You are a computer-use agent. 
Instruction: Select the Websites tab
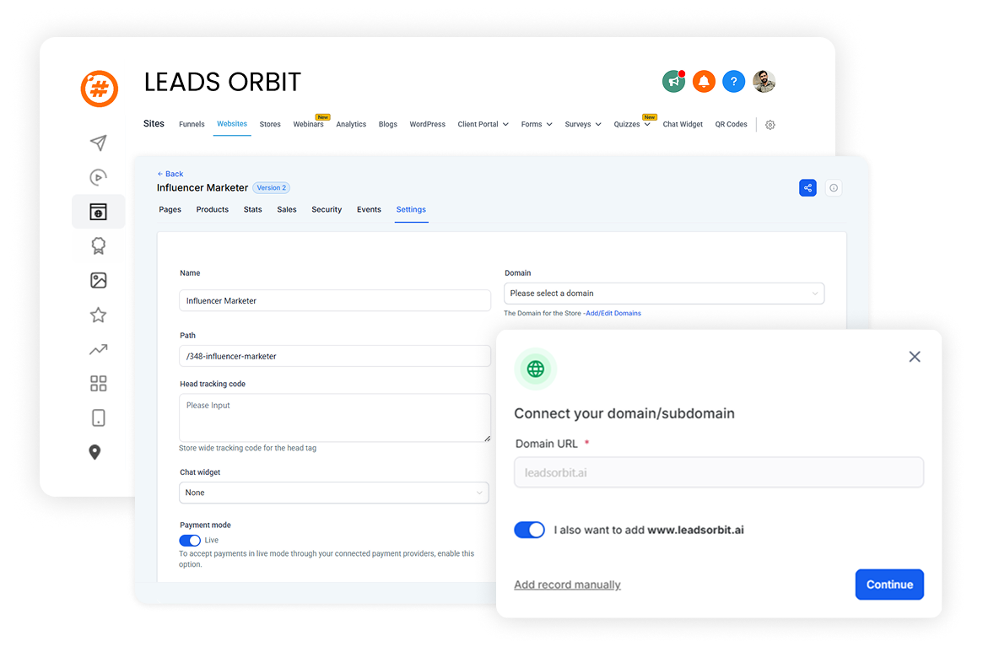[232, 123]
